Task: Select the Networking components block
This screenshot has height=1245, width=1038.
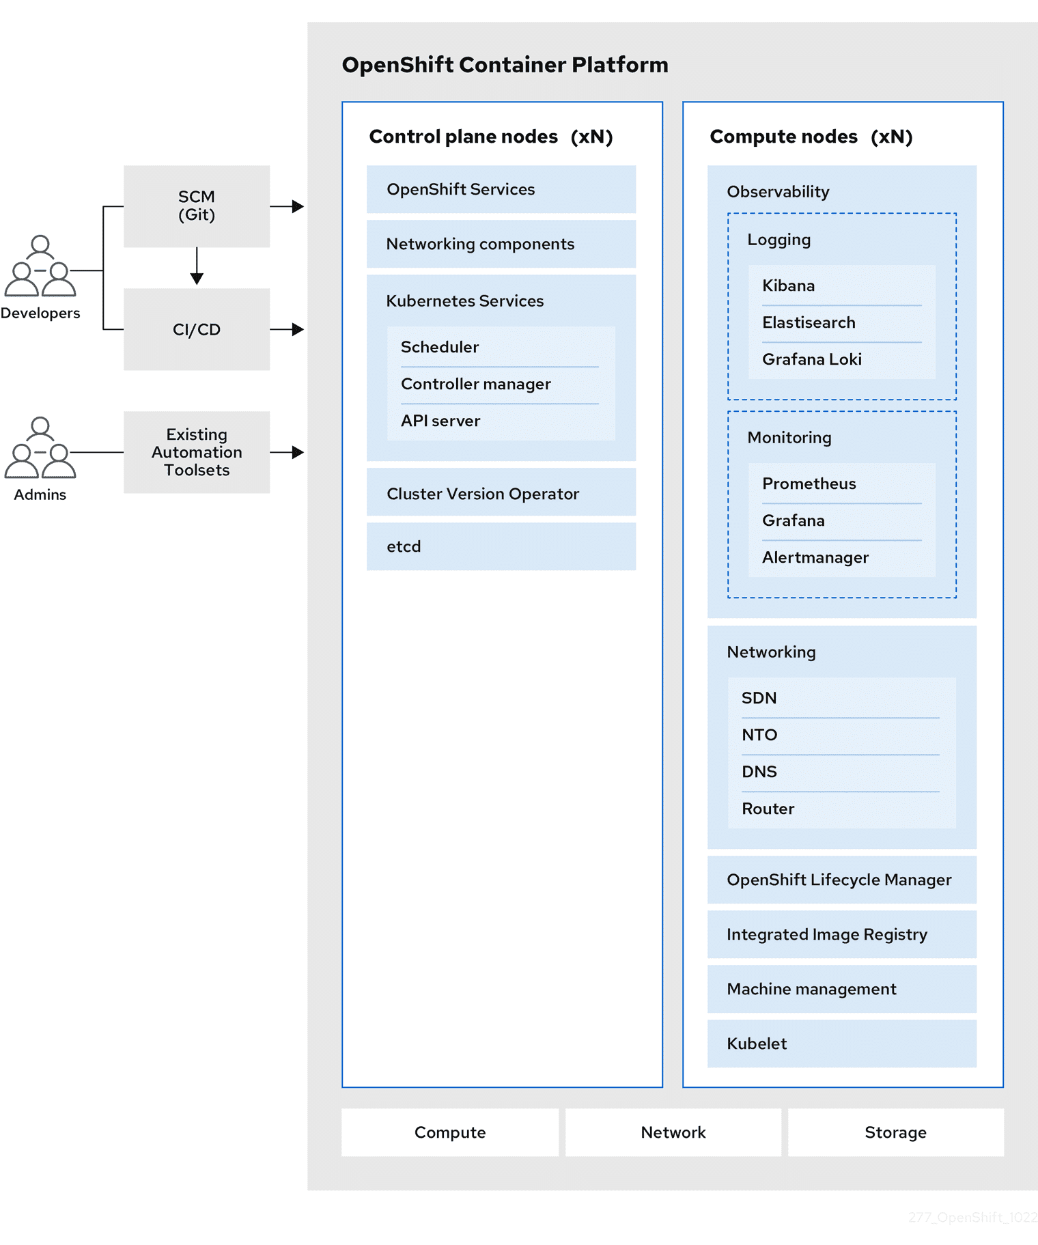Action: coord(501,244)
